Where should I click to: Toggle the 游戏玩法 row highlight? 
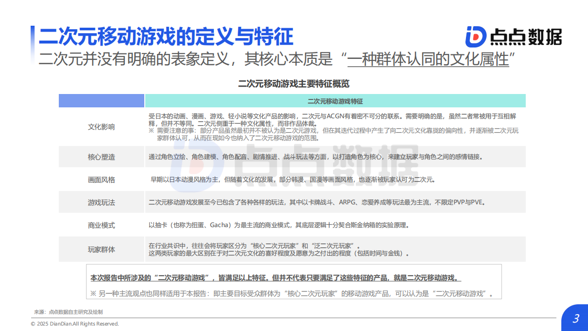[101, 202]
